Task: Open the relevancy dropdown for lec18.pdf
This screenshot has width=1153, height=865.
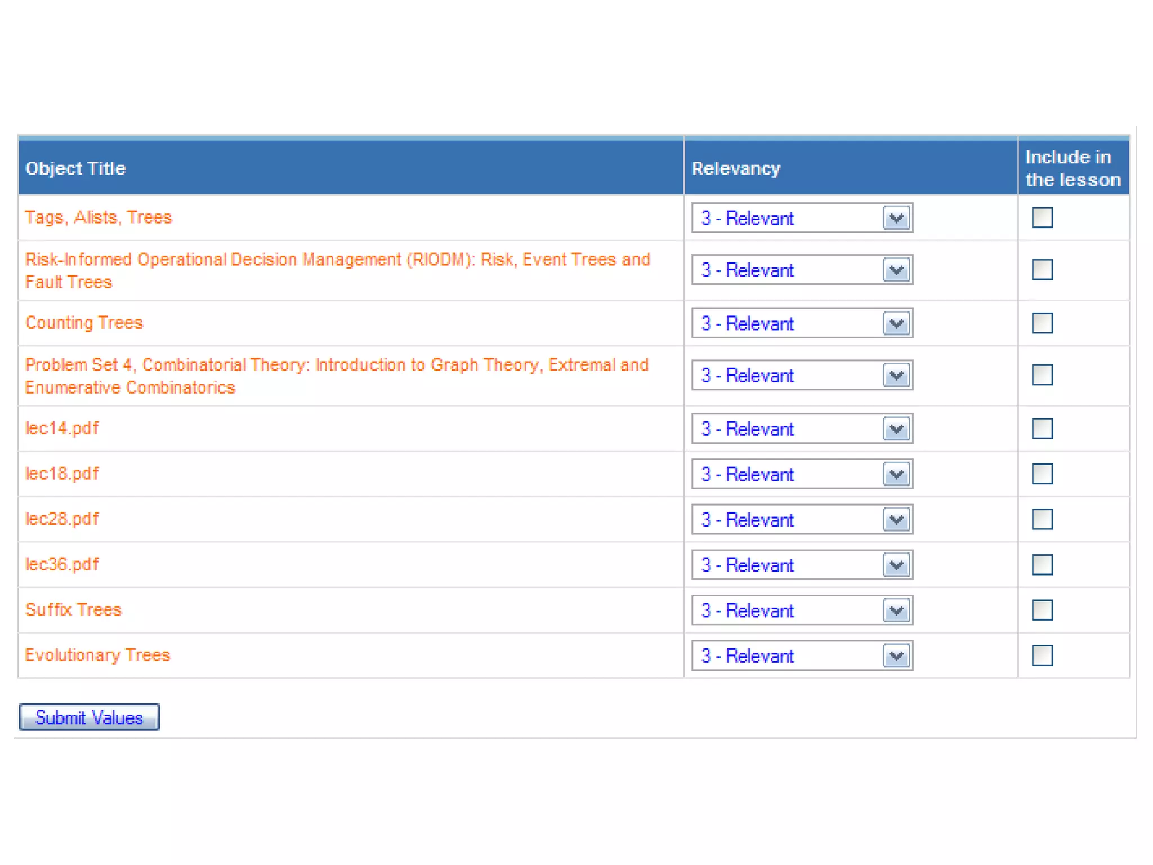Action: coord(896,475)
